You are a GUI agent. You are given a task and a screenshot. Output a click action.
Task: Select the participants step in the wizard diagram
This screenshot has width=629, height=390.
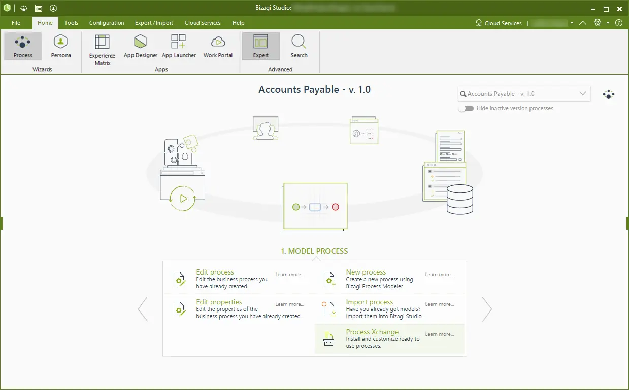point(266,129)
